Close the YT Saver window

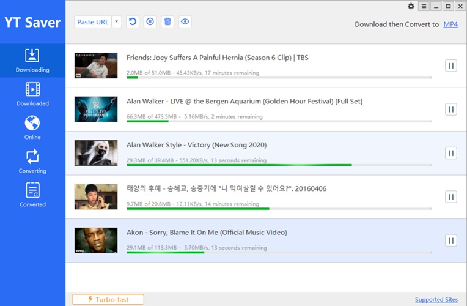[x=460, y=6]
